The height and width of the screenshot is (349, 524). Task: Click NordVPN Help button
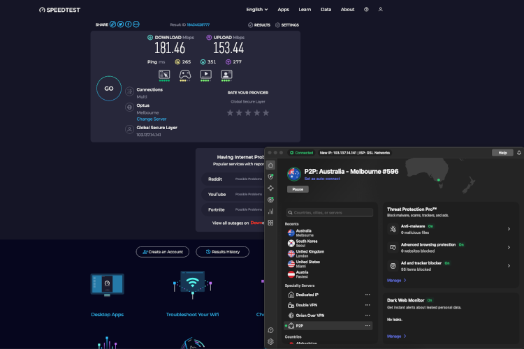(502, 153)
